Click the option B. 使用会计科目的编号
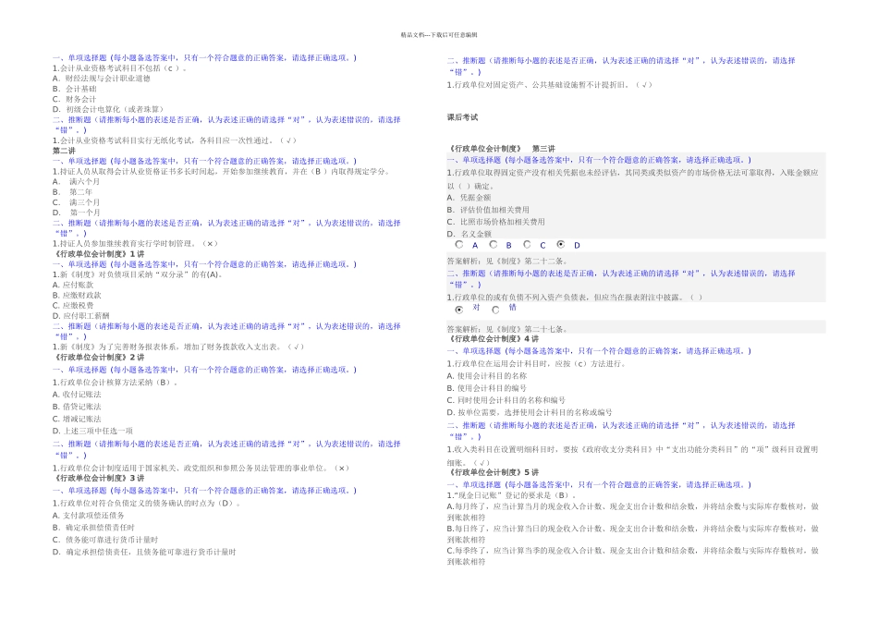 (x=487, y=388)
